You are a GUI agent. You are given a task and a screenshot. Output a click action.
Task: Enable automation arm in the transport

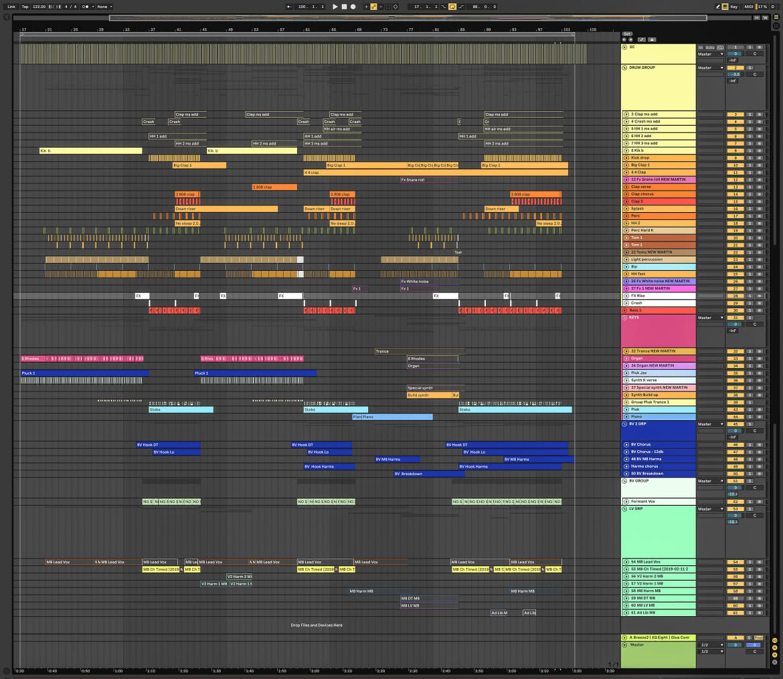pos(373,7)
